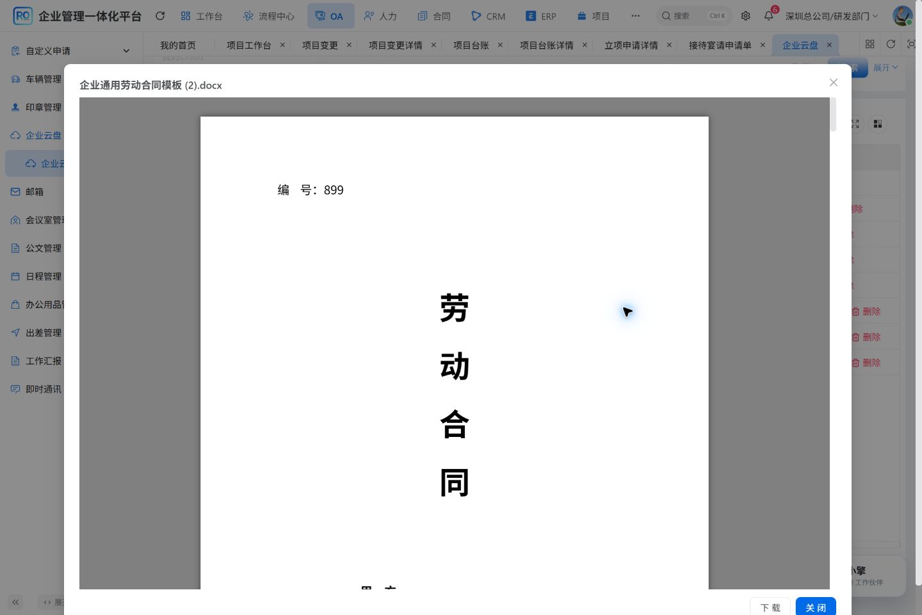Click the 下载 button
922x615 pixels.
click(770, 607)
